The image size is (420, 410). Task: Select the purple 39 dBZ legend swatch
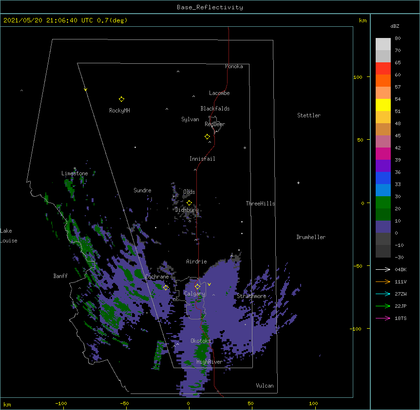[383, 166]
